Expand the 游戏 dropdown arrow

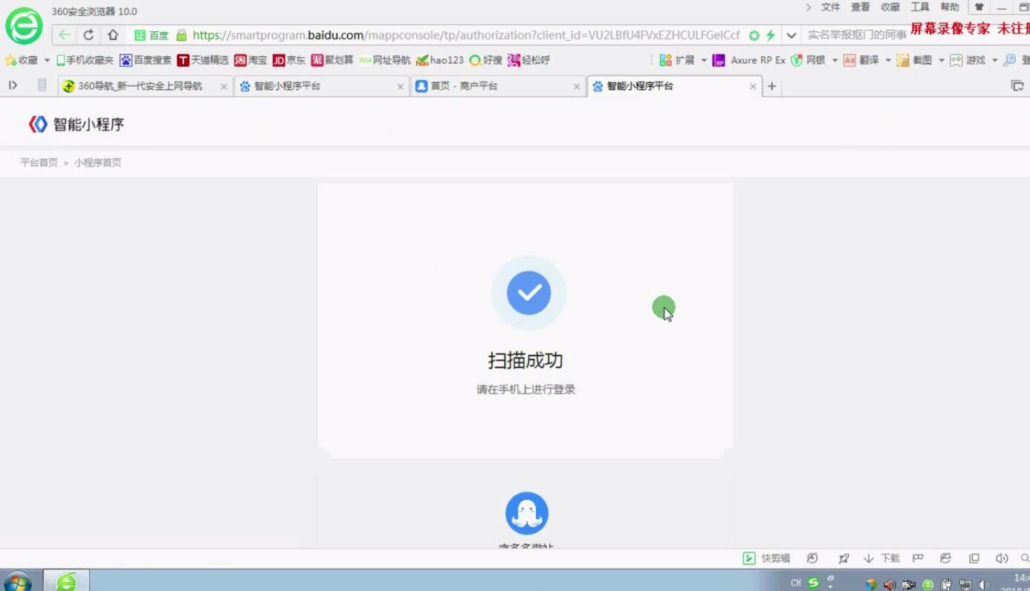[994, 60]
